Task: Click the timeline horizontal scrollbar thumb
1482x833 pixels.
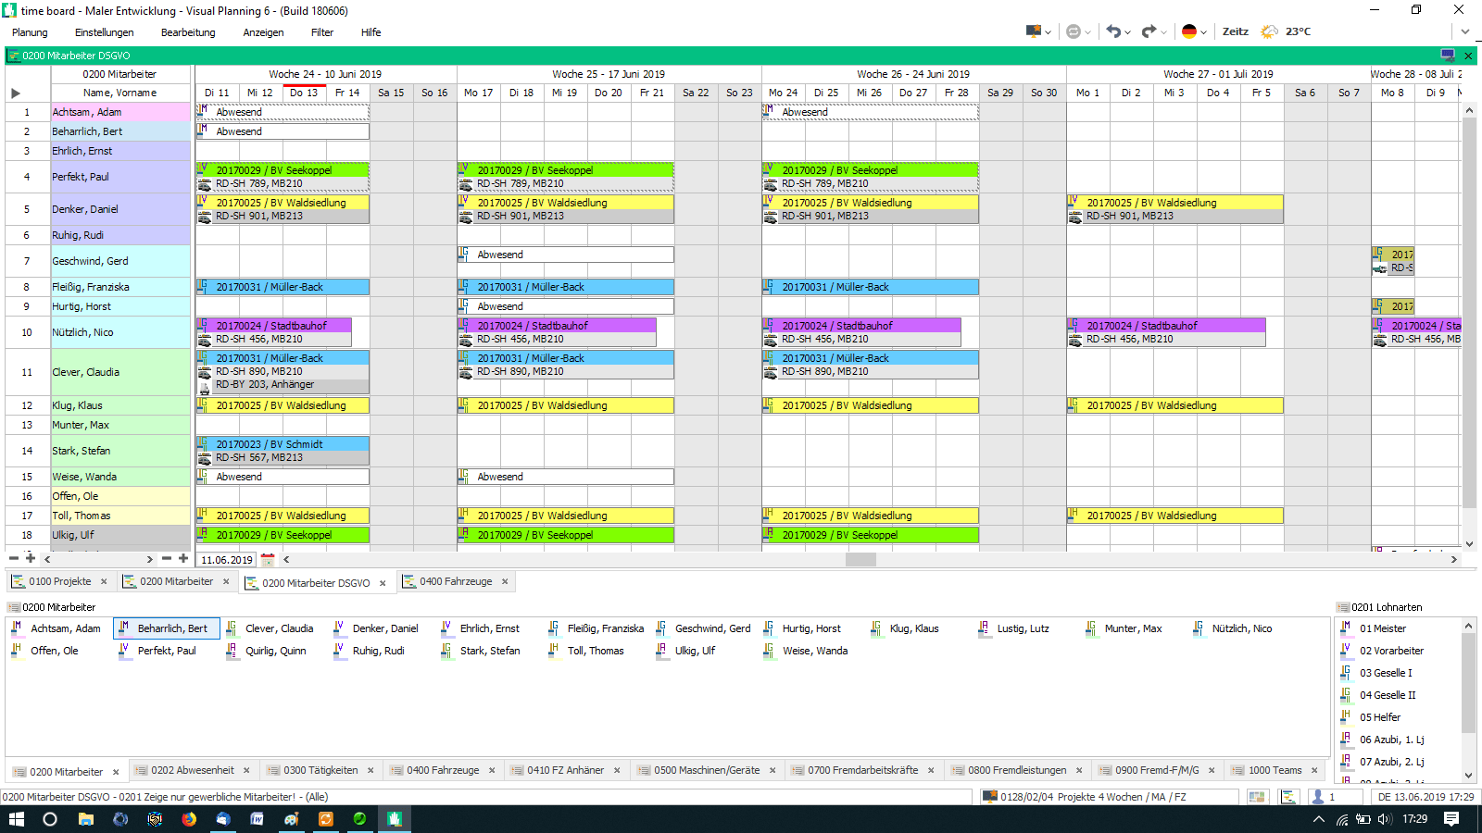Action: coord(860,559)
